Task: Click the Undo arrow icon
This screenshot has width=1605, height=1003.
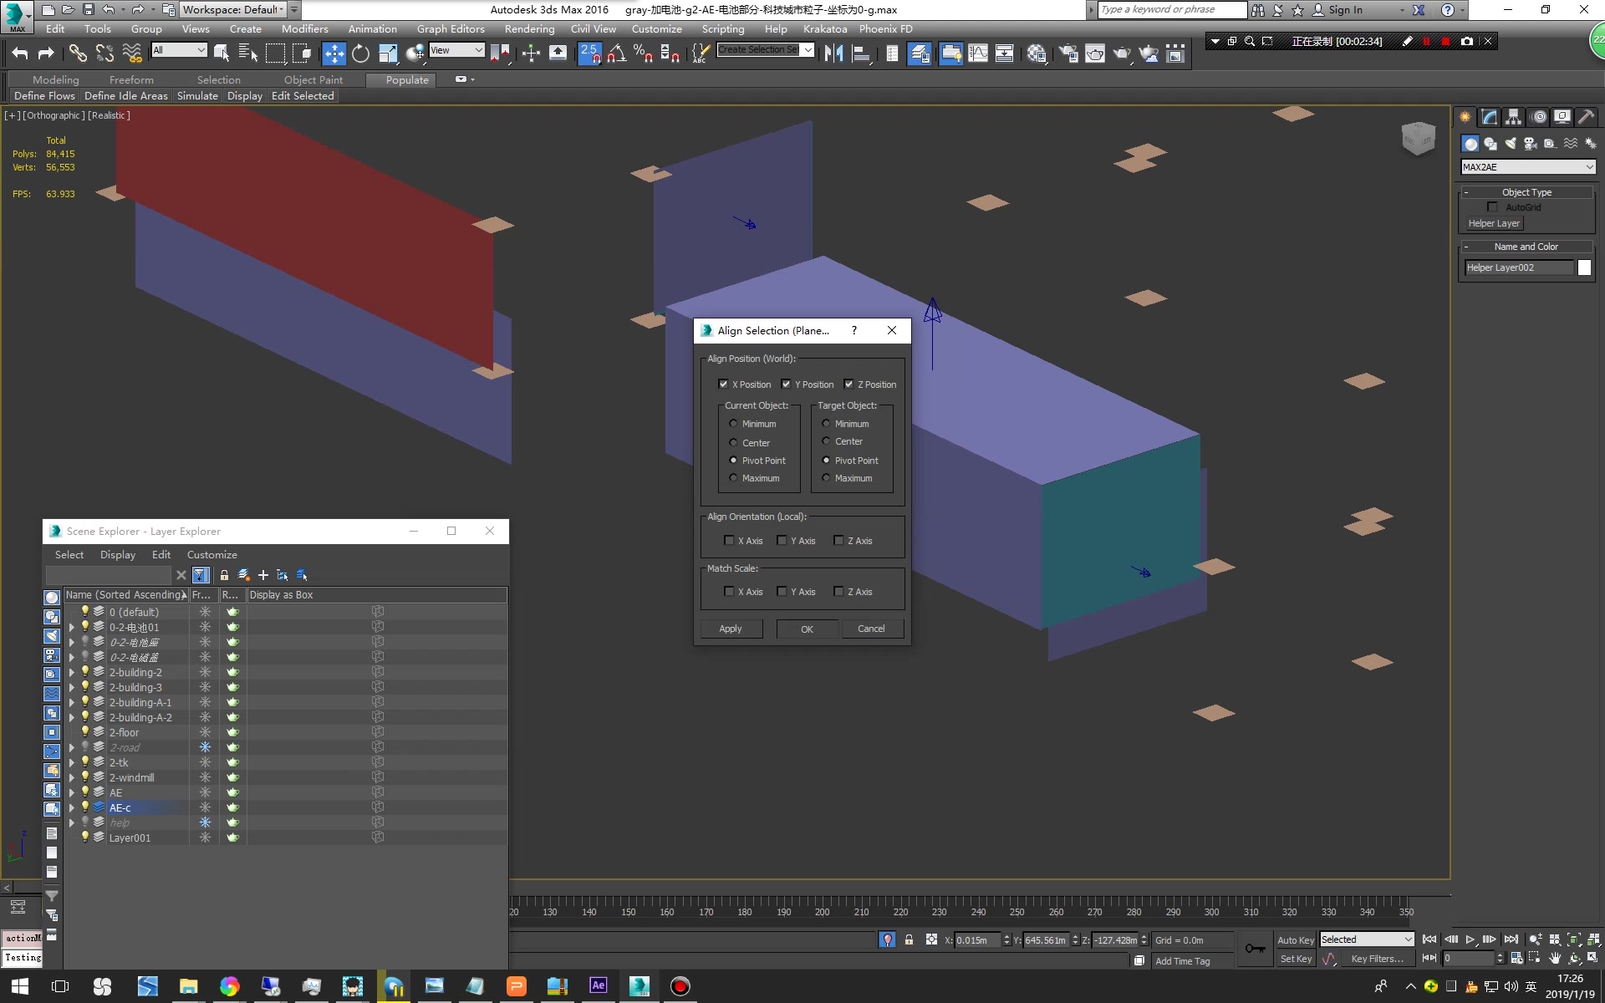Action: click(x=19, y=53)
